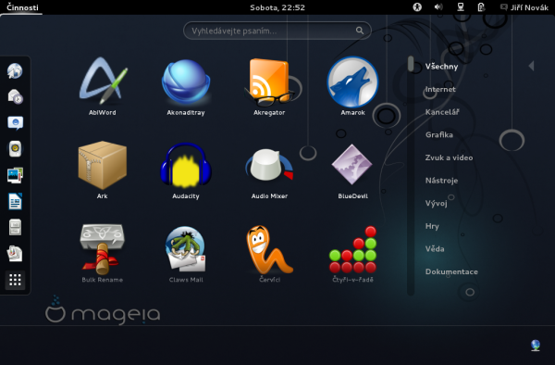Click globe icon in message tray
The width and height of the screenshot is (555, 365).
click(536, 346)
